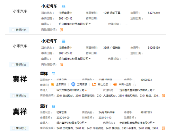The height and width of the screenshot is (140, 175).
Task: Collapse the open applicant dropdown for 49600833
Action: point(86,90)
